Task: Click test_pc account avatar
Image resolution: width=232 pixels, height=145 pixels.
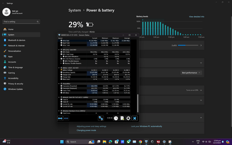Action: pyautogui.click(x=7, y=12)
